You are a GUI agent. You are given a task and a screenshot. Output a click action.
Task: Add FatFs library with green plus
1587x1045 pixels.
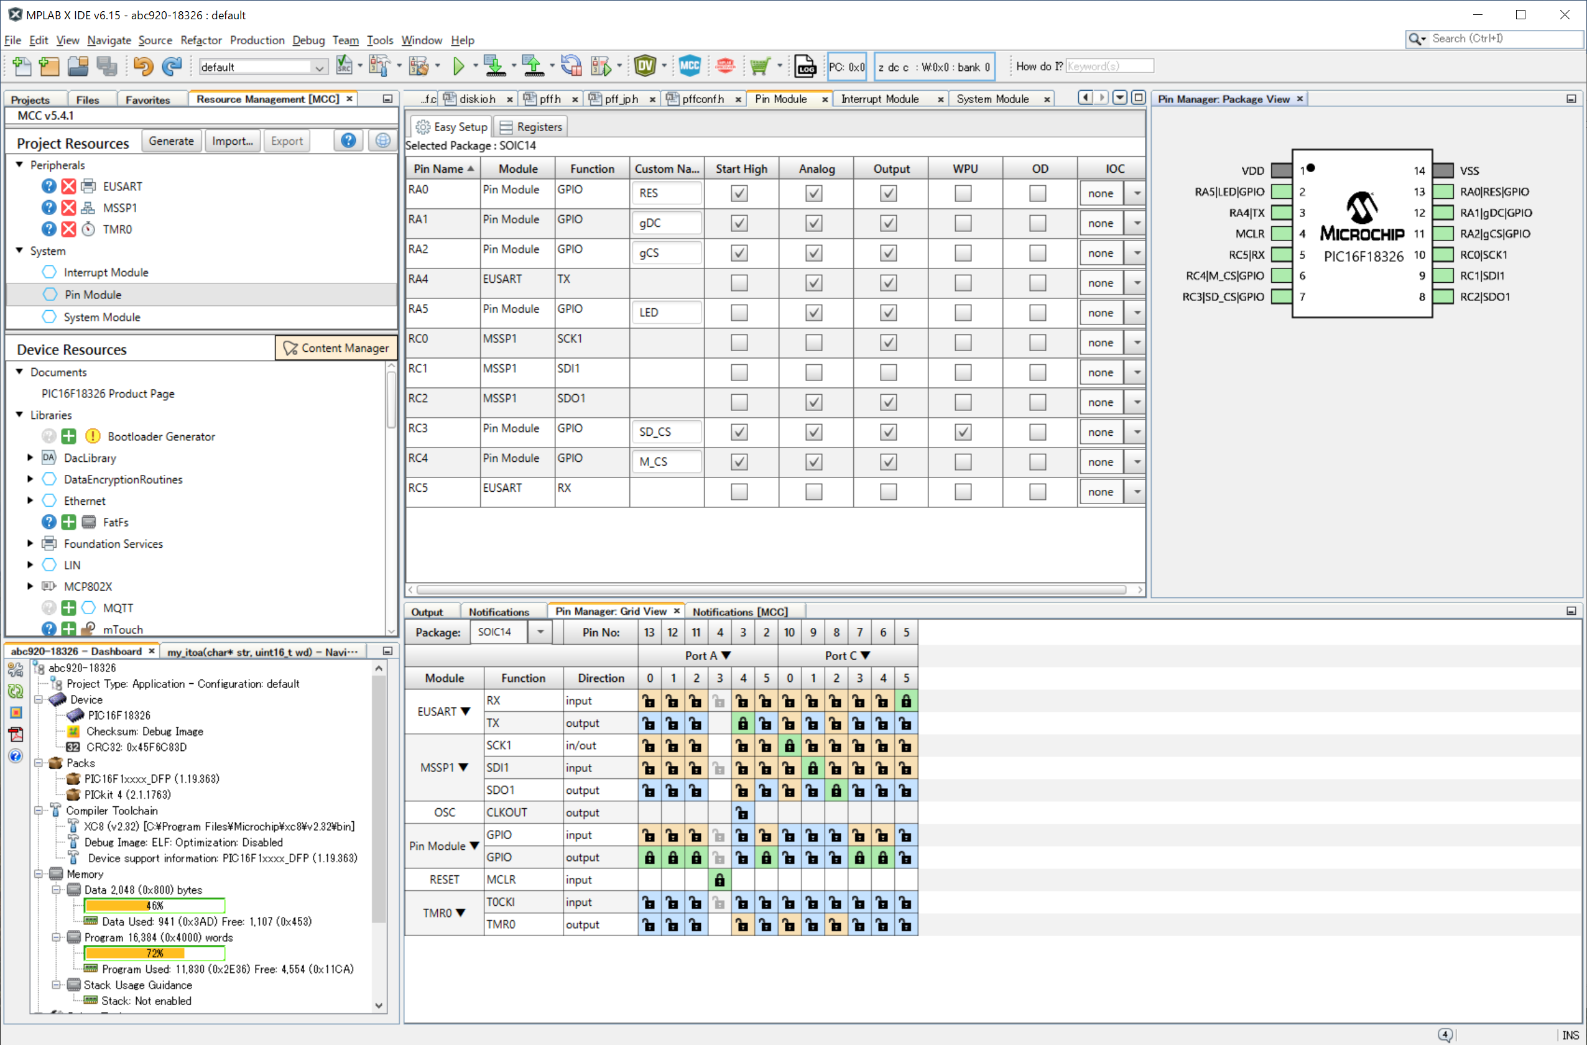click(x=68, y=522)
